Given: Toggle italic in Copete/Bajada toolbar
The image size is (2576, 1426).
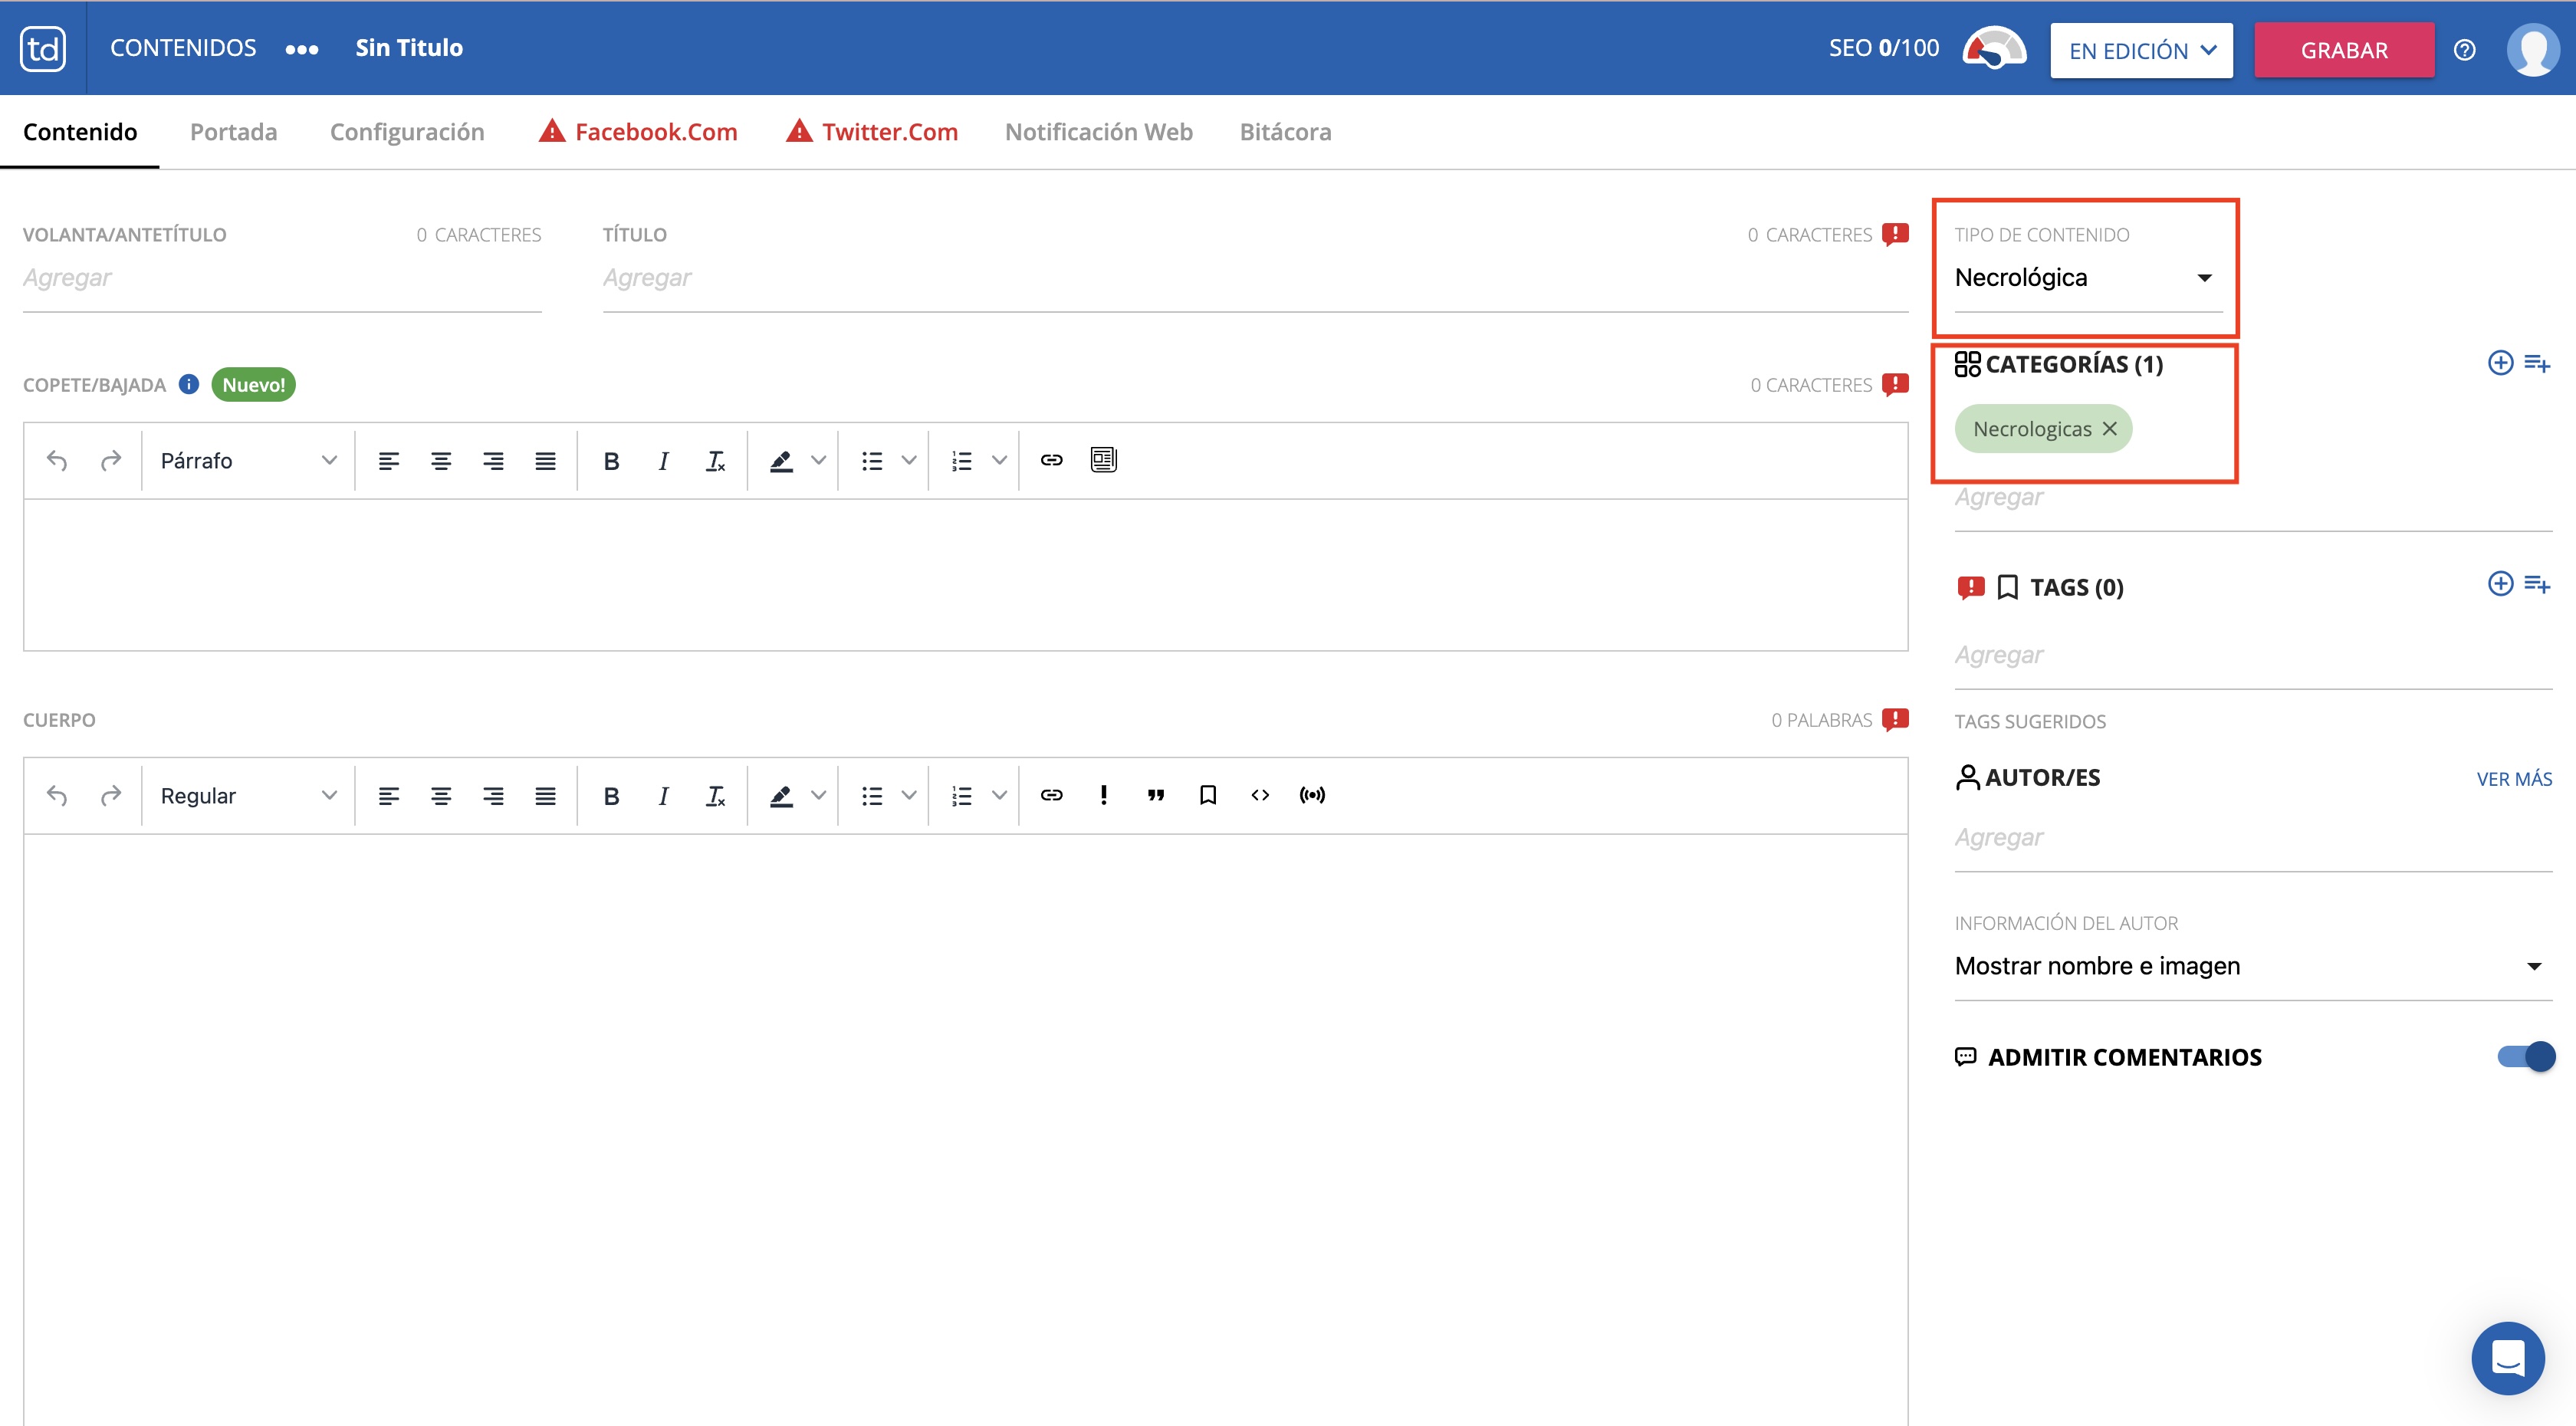Looking at the screenshot, I should pyautogui.click(x=663, y=460).
